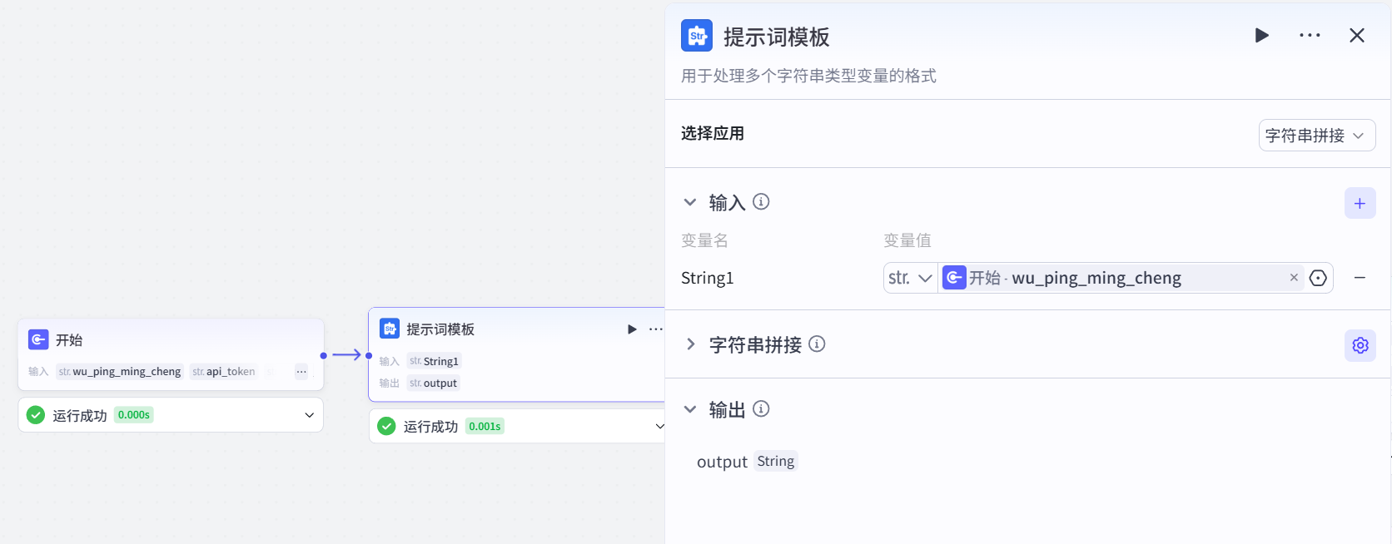Show info tooltip next to 字符串拼接

(x=817, y=344)
